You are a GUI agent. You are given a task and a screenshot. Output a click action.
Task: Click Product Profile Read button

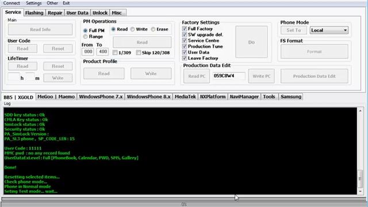pyautogui.click(x=104, y=74)
